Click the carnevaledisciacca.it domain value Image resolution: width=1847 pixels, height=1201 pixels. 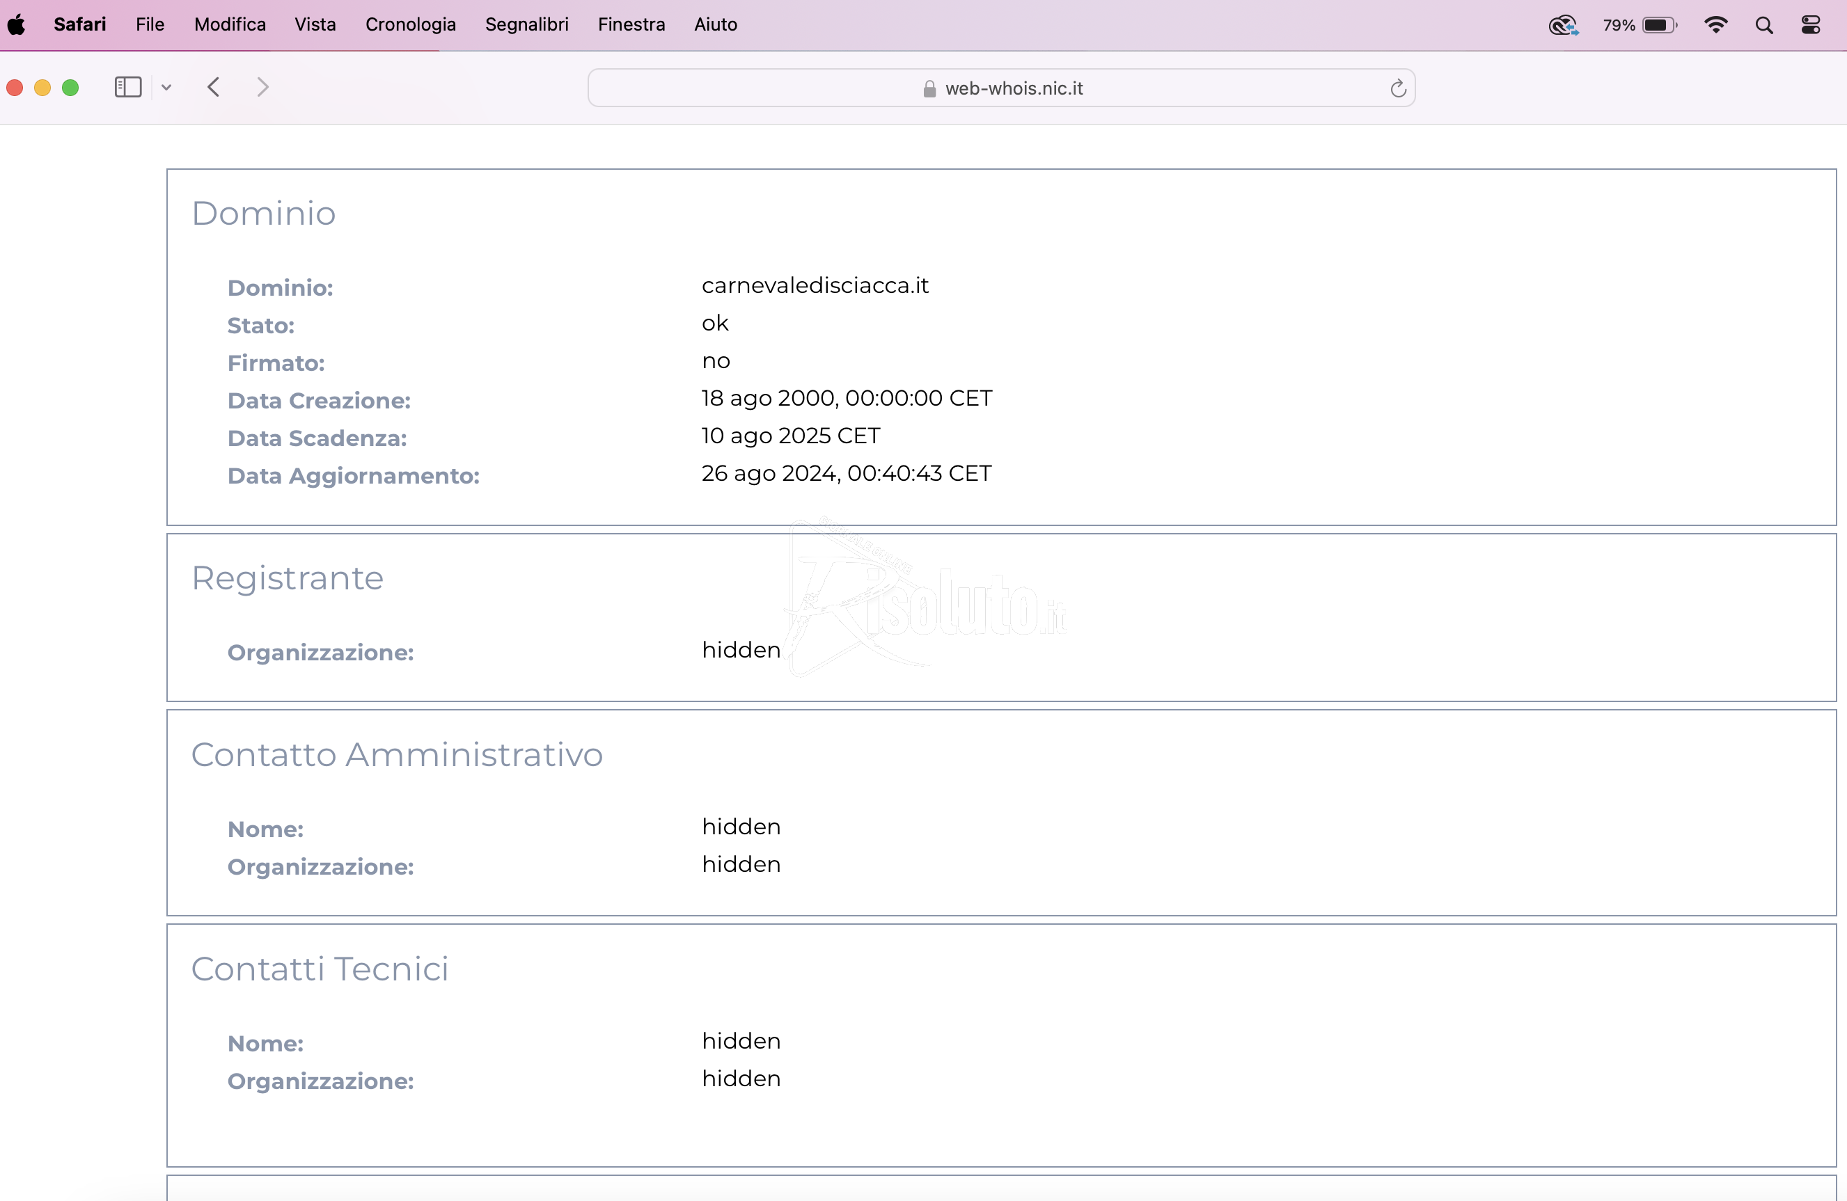(x=815, y=285)
